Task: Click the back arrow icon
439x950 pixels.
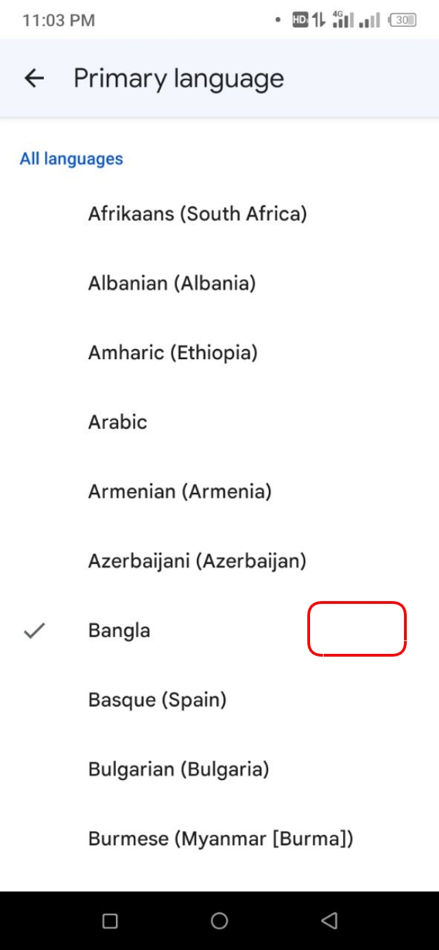Action: 34,77
